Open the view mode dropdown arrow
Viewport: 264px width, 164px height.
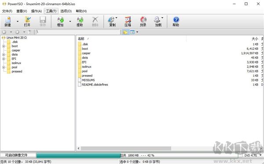[137, 32]
